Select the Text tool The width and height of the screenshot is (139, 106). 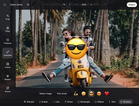[x=112, y=102]
